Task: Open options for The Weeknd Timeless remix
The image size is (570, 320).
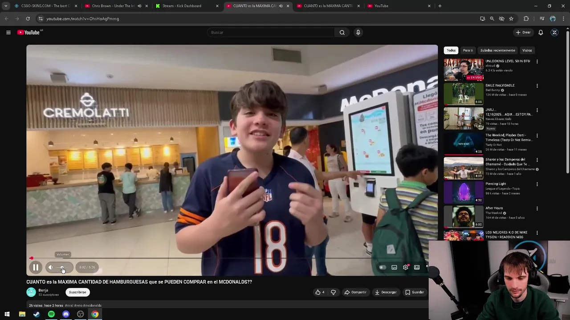Action: (x=537, y=136)
